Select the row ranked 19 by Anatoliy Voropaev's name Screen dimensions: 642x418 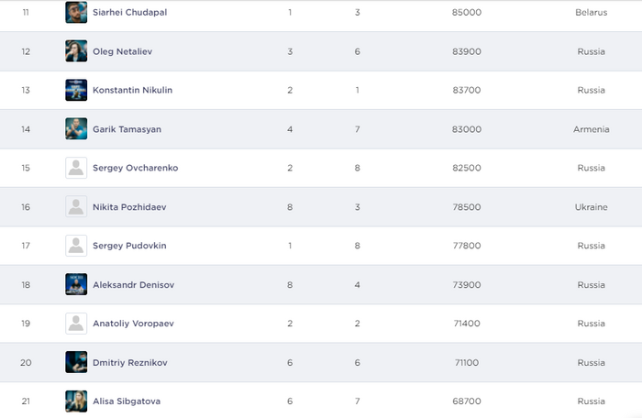pos(133,324)
